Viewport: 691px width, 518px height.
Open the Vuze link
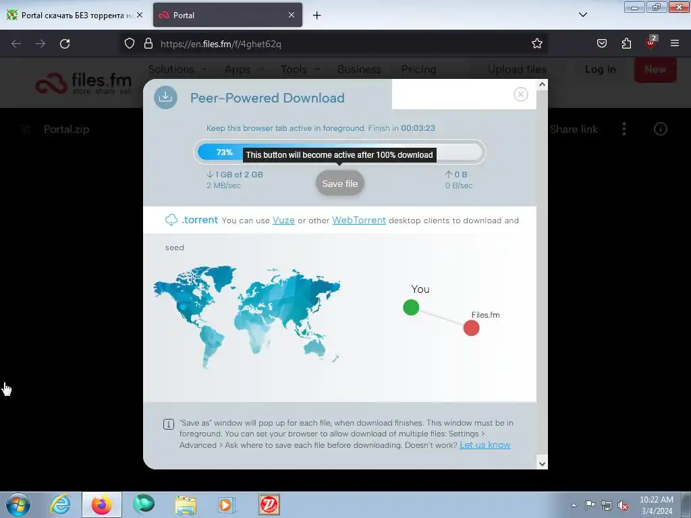pos(283,221)
